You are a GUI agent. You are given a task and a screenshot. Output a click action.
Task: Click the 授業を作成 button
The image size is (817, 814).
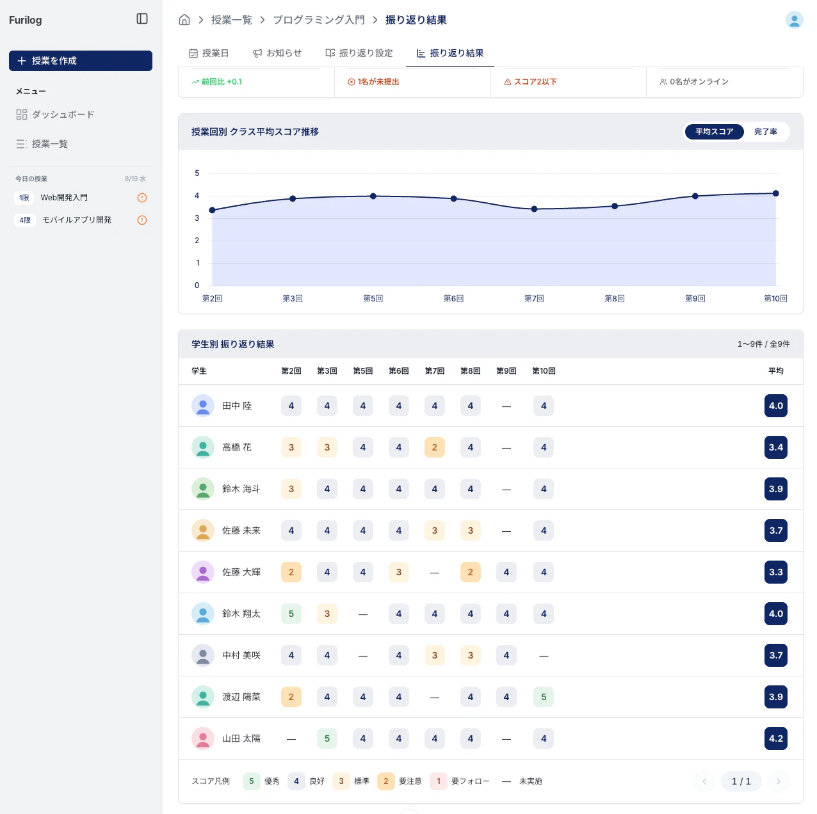pos(81,61)
